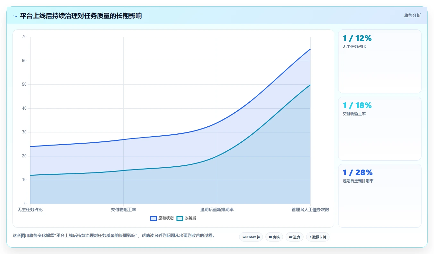Image resolution: width=434 pixels, height=254 pixels.
Task: Click the star icon inside 数据卡片 chip
Action: pos(310,237)
